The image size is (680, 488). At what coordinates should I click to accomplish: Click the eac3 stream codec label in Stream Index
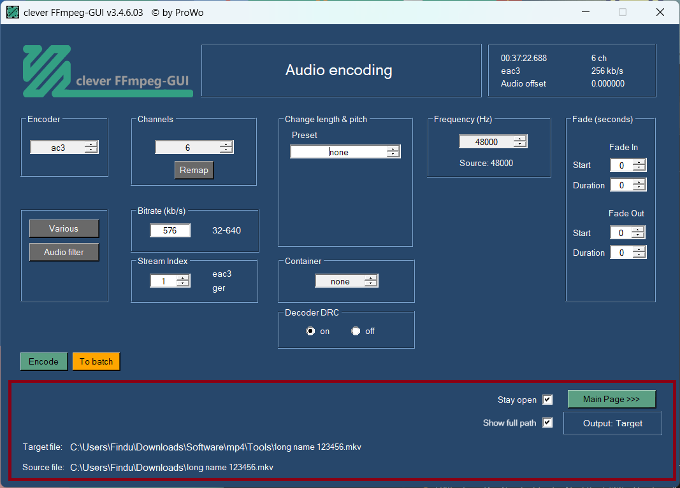222,274
